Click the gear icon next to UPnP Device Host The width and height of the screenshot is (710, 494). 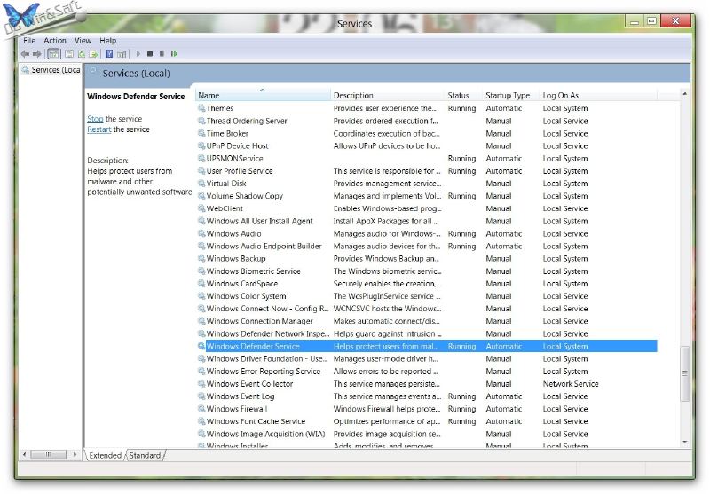201,146
